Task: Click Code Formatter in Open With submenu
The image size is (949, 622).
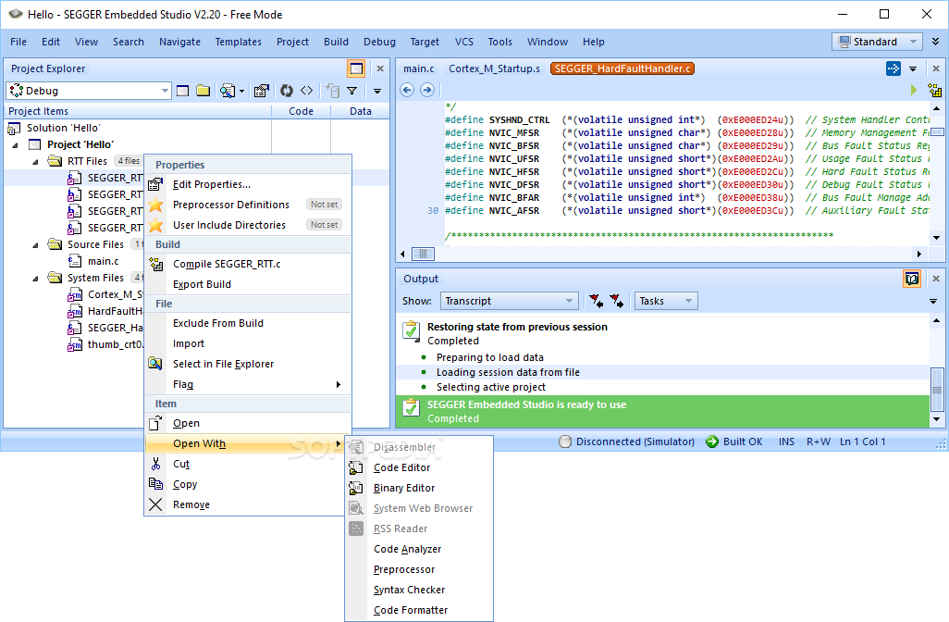Action: click(x=419, y=611)
